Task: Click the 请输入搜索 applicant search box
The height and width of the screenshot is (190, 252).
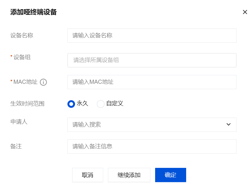Action: pyautogui.click(x=152, y=125)
